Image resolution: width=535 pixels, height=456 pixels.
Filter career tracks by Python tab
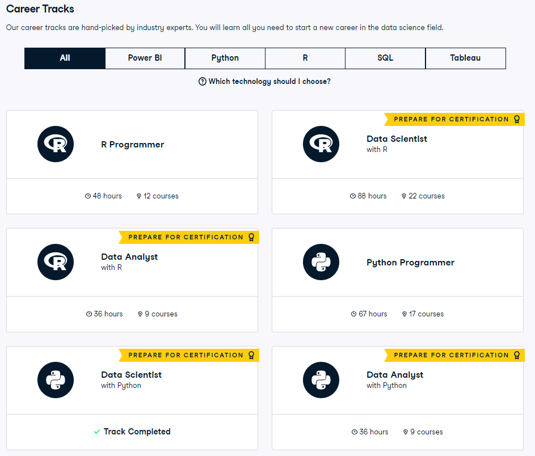point(225,58)
